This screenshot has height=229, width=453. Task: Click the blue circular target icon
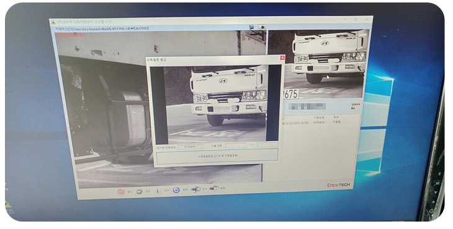176,190
